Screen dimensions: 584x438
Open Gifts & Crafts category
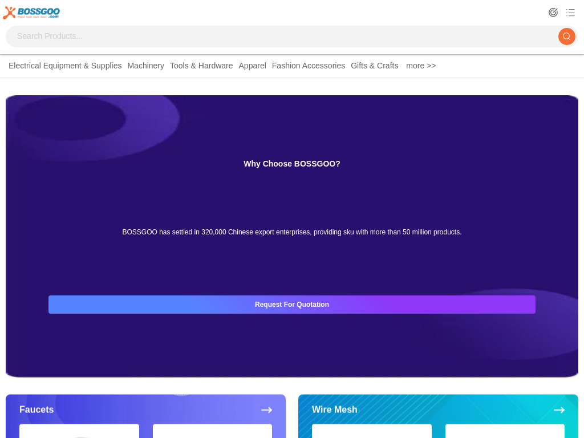[x=374, y=66]
